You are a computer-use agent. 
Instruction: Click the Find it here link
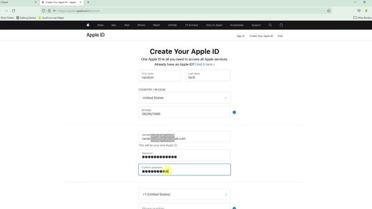(205, 64)
